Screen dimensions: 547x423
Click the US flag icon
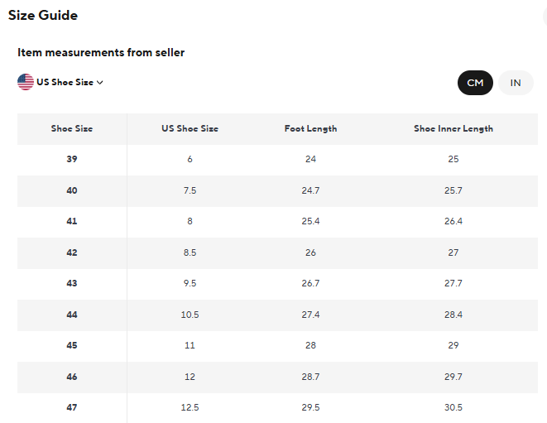coord(26,82)
